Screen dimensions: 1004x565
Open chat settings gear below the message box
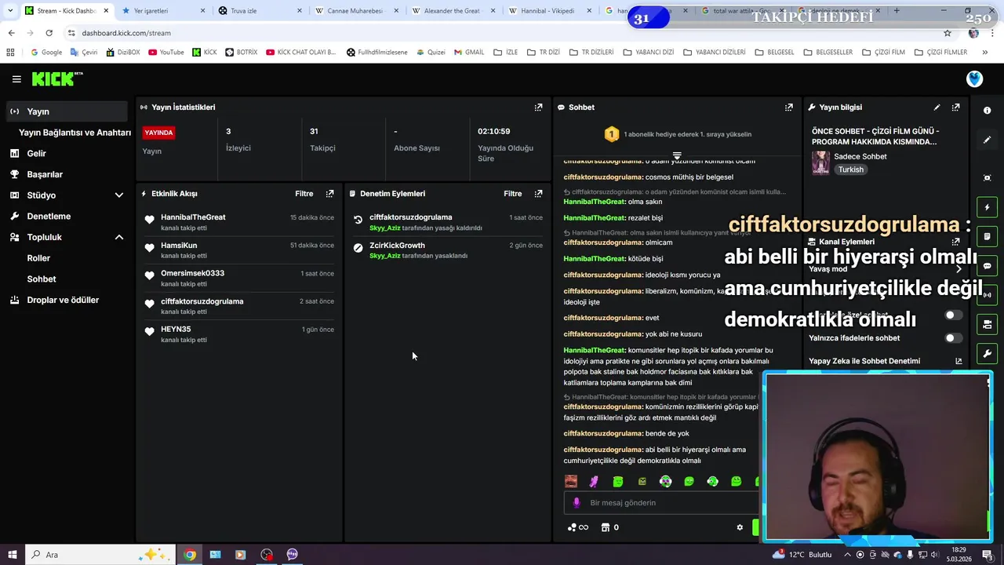(x=740, y=527)
